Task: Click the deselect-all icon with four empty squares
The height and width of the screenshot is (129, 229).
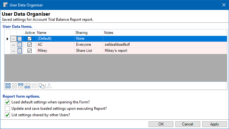Action: 14,85
